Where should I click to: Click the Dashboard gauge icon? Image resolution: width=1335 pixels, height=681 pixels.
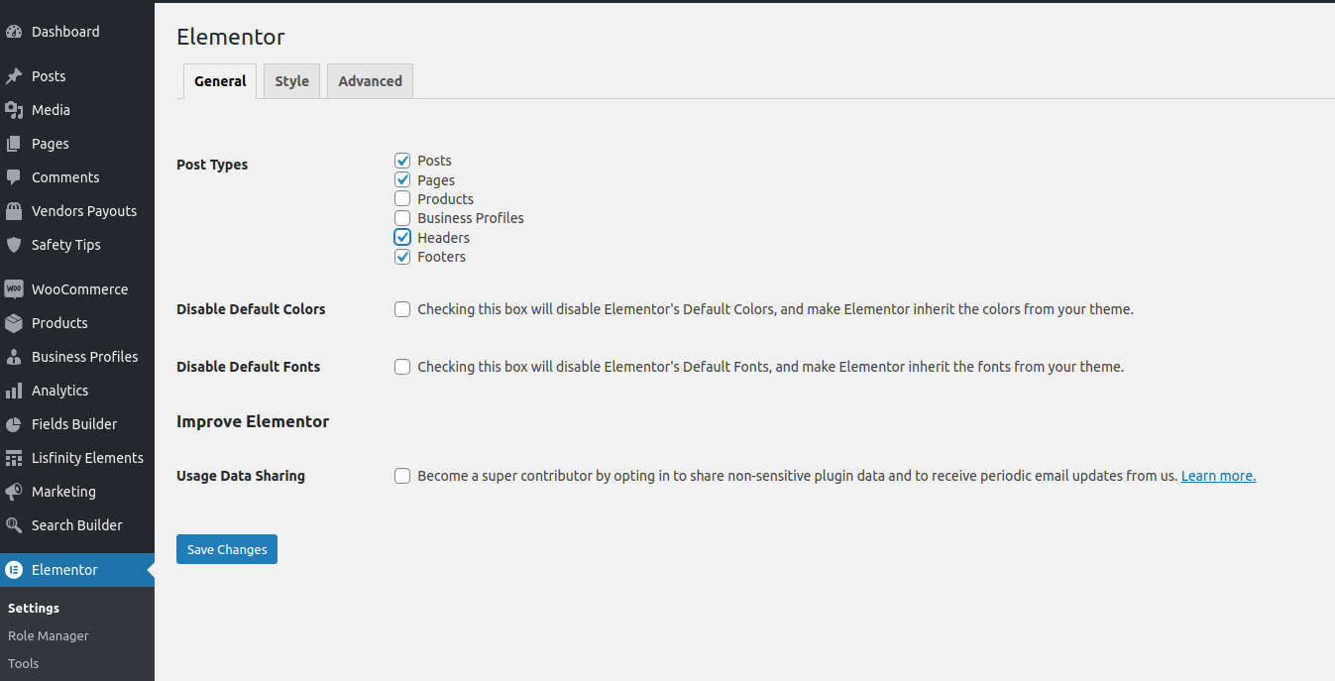(14, 32)
